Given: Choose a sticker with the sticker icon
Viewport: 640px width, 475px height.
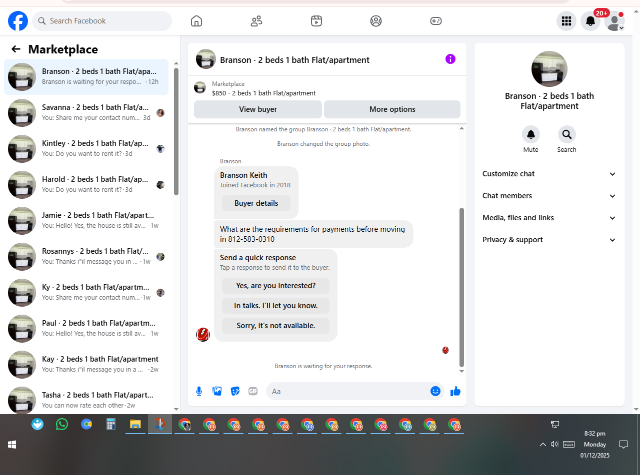Looking at the screenshot, I should [x=235, y=391].
